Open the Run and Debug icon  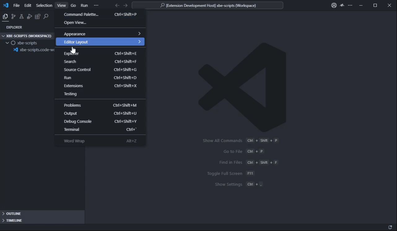tap(29, 17)
